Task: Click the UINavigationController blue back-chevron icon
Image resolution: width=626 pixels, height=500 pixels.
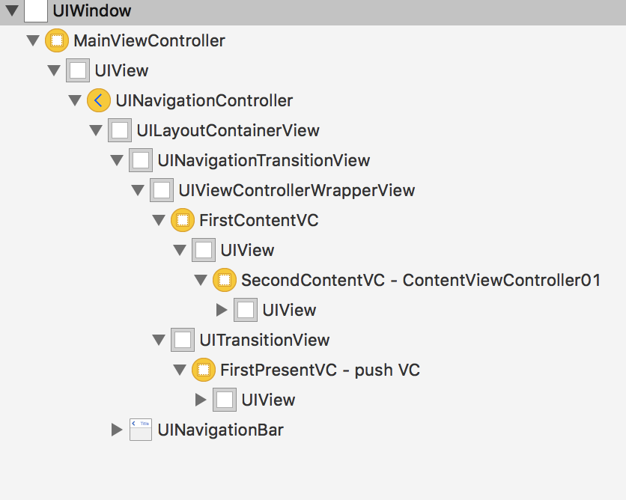Action: click(x=99, y=100)
